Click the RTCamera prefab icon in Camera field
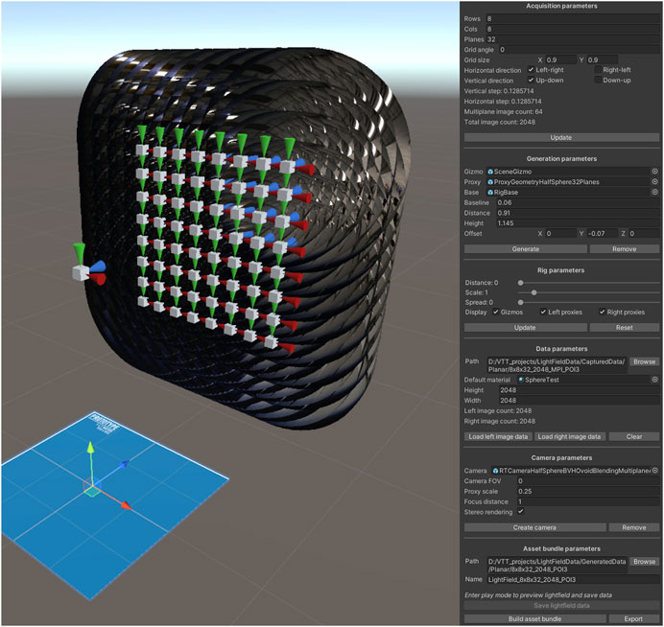The height and width of the screenshot is (627, 664). [495, 471]
